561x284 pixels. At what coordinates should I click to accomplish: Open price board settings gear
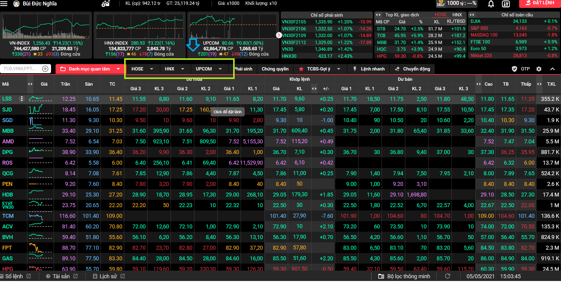click(x=539, y=69)
